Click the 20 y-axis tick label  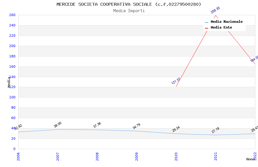coord(13,138)
